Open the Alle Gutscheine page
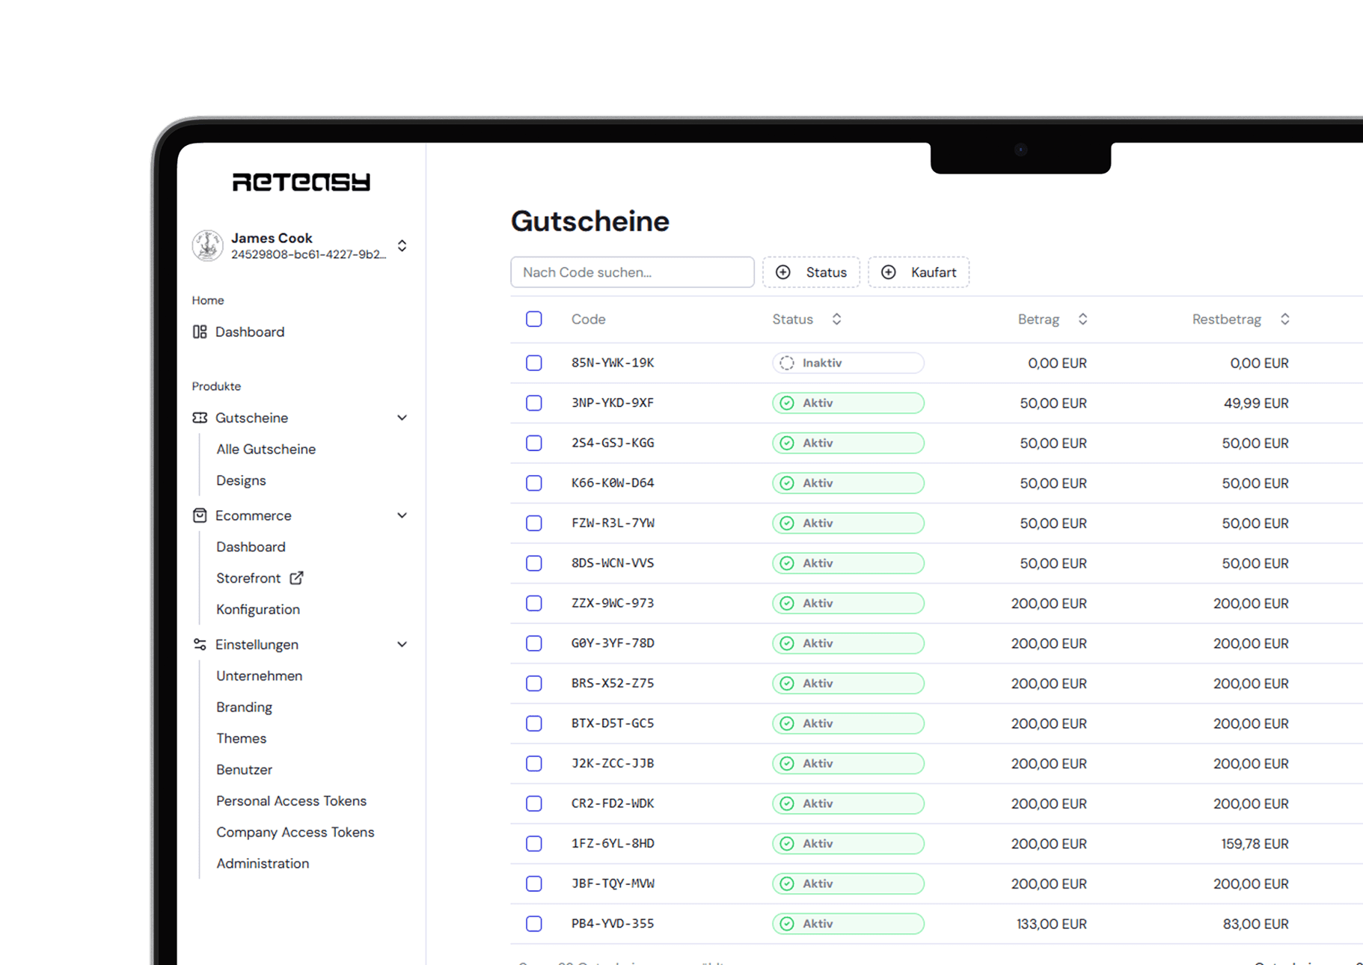This screenshot has height=965, width=1363. tap(266, 449)
